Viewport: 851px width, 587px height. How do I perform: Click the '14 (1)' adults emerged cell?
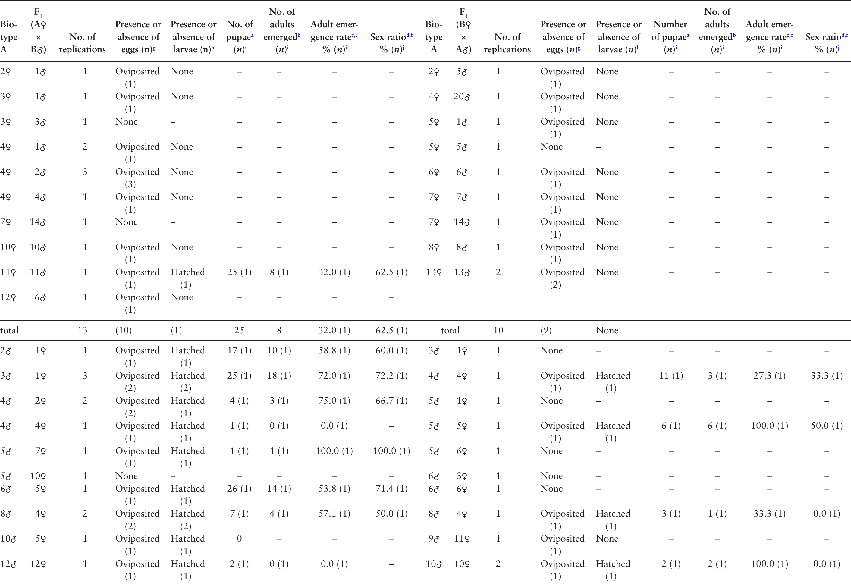tap(279, 489)
